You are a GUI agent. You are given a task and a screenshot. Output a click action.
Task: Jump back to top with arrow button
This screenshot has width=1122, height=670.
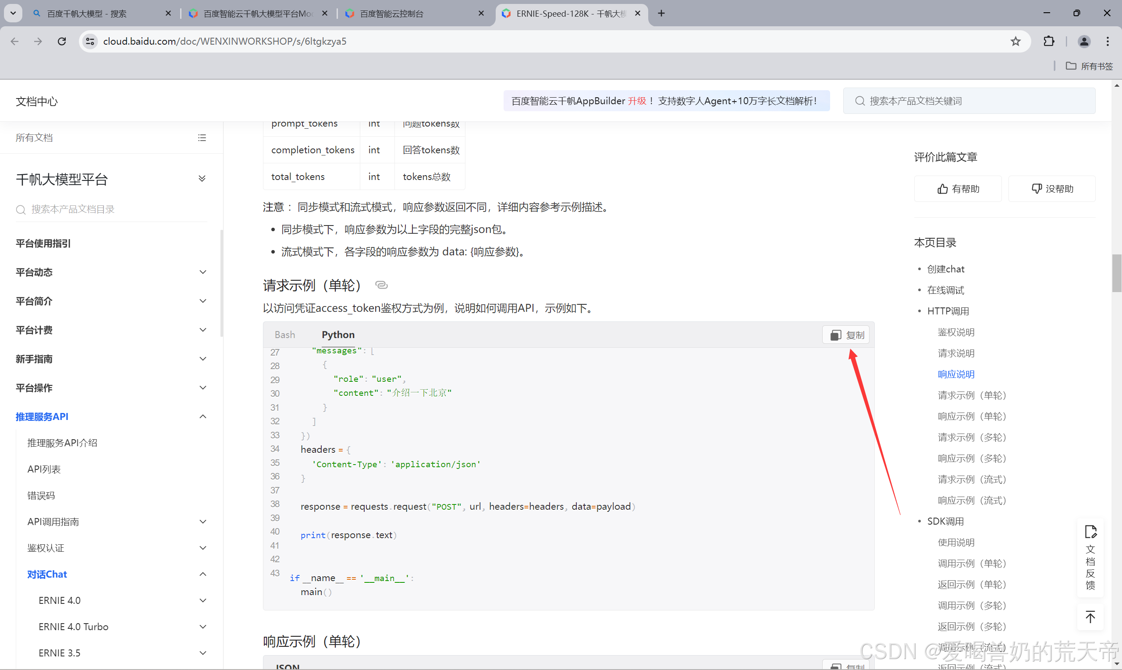[x=1090, y=617]
